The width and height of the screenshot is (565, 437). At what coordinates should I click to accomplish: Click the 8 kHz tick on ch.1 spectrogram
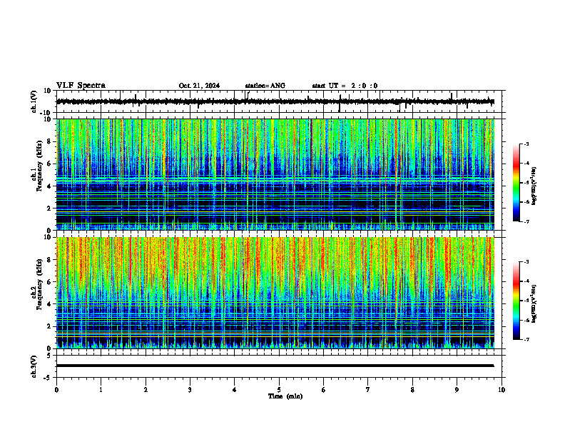pyautogui.click(x=50, y=141)
